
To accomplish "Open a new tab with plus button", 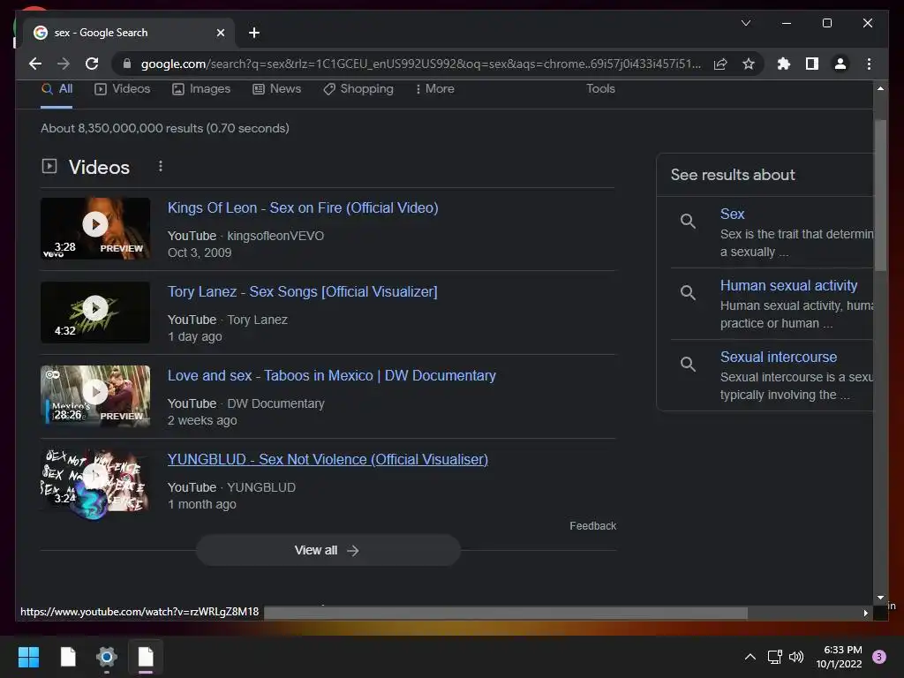I will coord(253,33).
